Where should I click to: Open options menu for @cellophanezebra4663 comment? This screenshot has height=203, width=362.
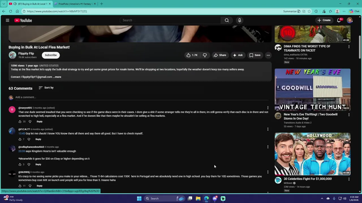pyautogui.click(x=268, y=147)
